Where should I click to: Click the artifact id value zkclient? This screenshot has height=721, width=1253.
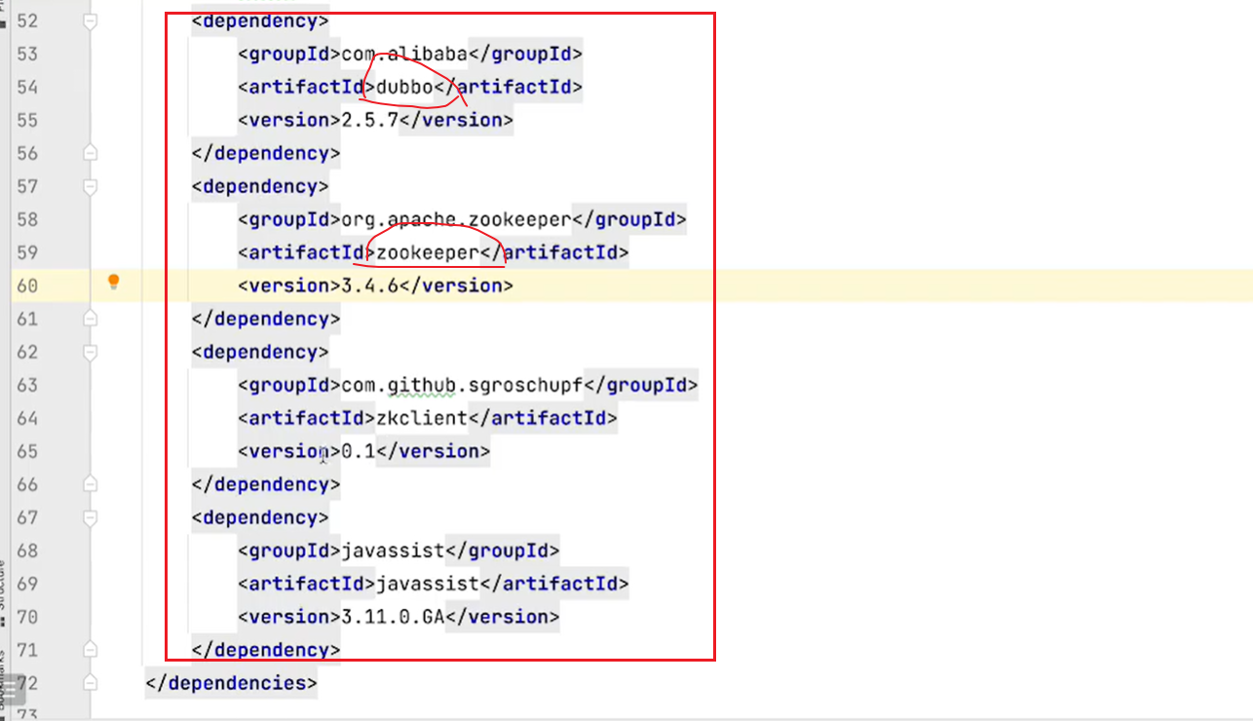(422, 418)
